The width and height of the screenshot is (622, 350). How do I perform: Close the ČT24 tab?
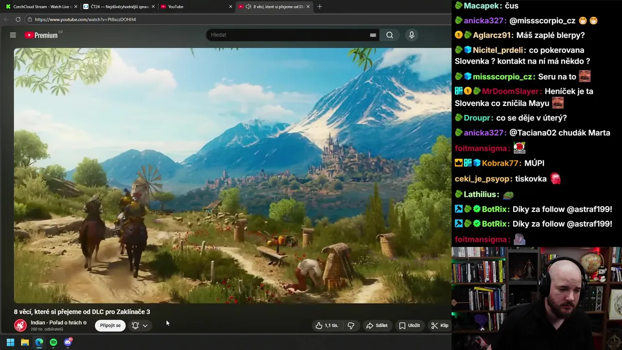(153, 7)
